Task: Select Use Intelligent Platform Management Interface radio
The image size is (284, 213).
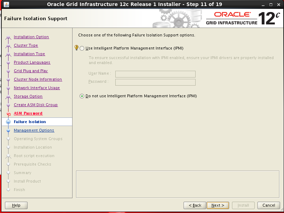Action: pyautogui.click(x=82, y=48)
